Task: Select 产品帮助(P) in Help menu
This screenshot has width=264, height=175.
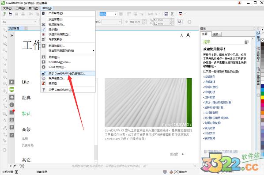Action: click(68, 13)
